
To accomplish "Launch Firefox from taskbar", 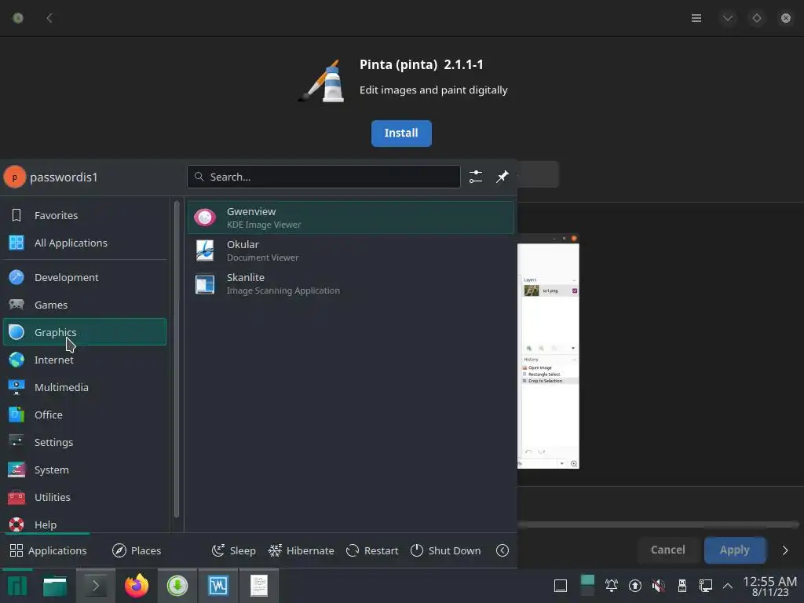I will pyautogui.click(x=137, y=586).
